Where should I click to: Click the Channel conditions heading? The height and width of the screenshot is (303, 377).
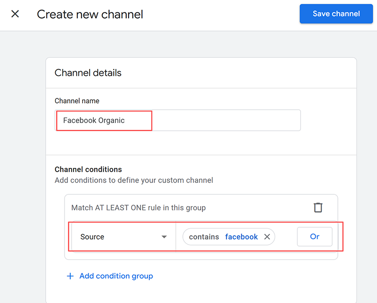coord(88,169)
